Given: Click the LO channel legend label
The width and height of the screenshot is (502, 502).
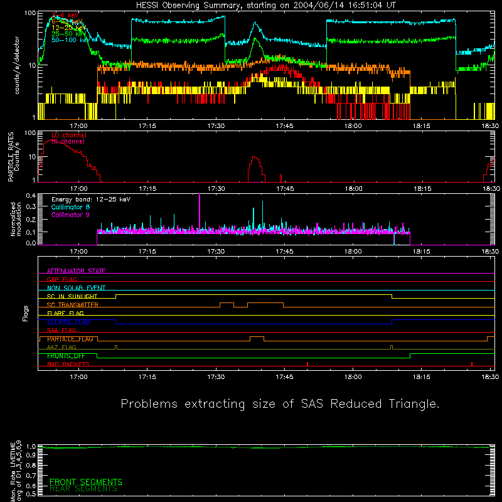Looking at the screenshot, I should coord(69,135).
